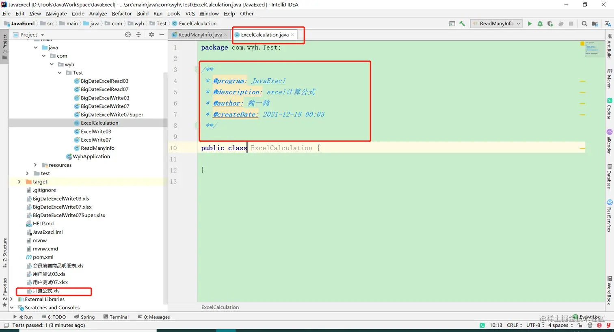Expand the resources folder
614x332 pixels.
click(x=35, y=165)
